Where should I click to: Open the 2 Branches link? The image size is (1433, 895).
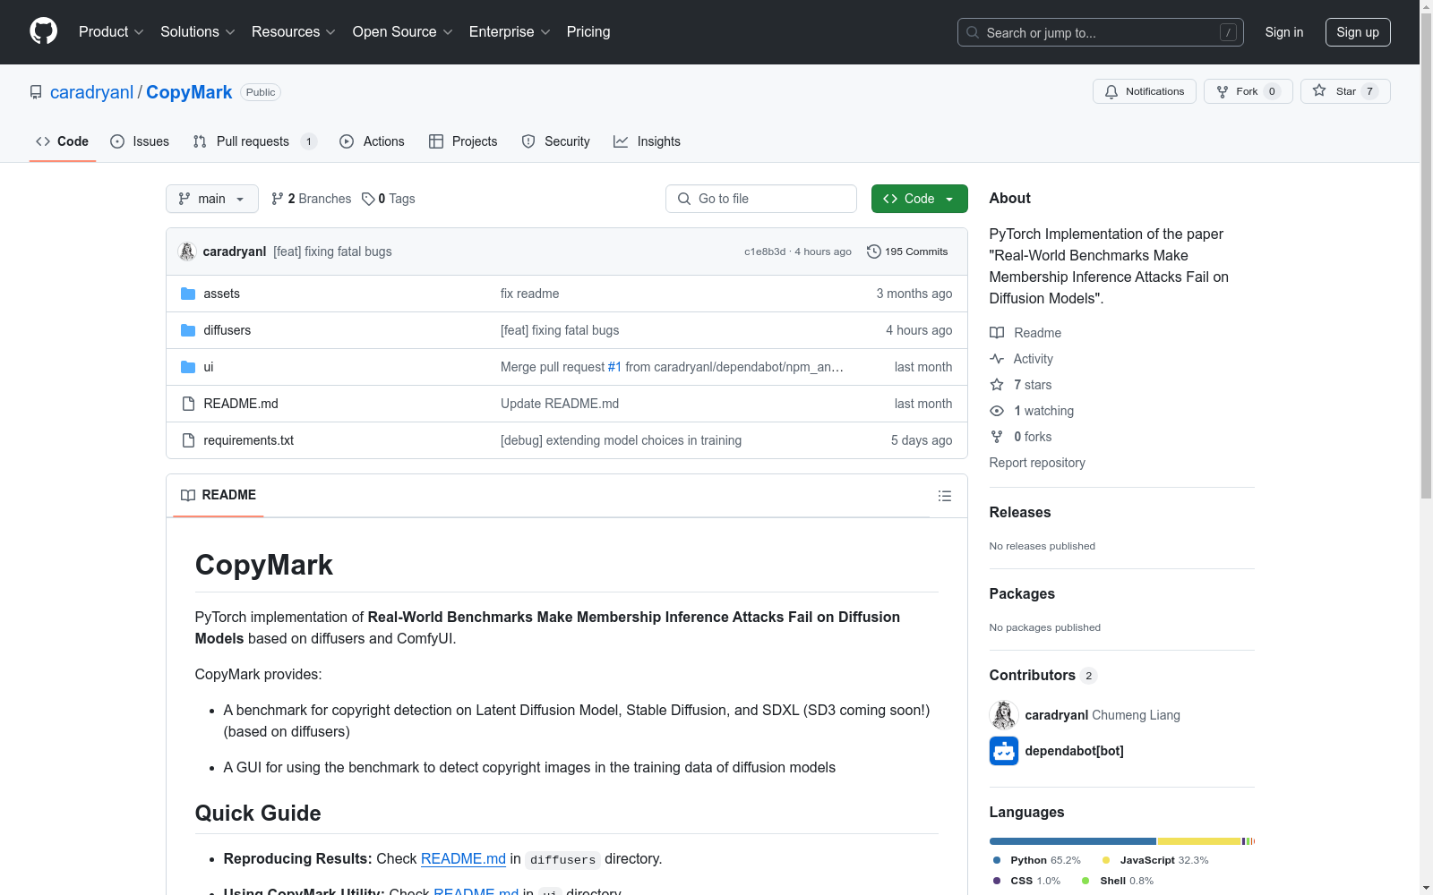point(312,199)
